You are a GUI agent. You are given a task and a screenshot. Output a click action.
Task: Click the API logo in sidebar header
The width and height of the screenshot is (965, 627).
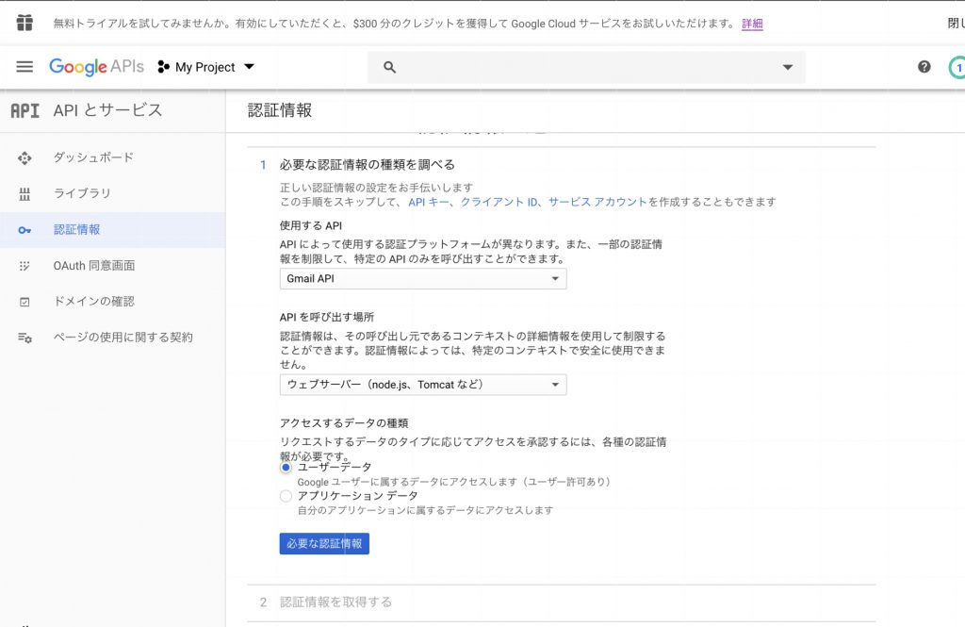pyautogui.click(x=25, y=111)
